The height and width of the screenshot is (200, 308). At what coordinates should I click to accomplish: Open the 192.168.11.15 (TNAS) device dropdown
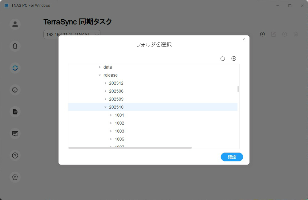click(x=72, y=34)
